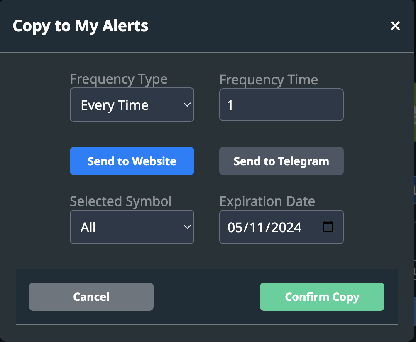Expand the Selected Symbol dropdown
Screen dimensions: 416x342
132,227
